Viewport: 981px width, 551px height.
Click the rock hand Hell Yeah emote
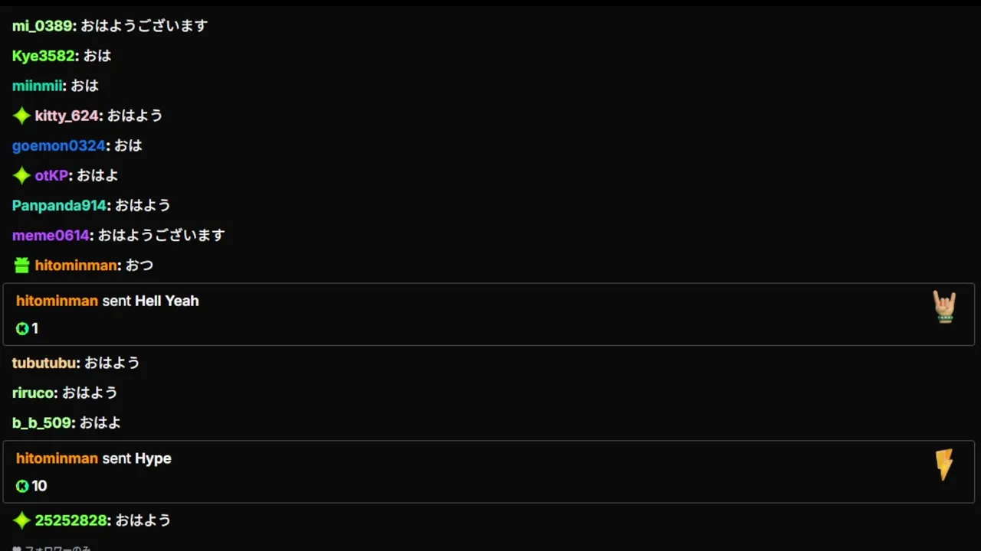pos(944,307)
